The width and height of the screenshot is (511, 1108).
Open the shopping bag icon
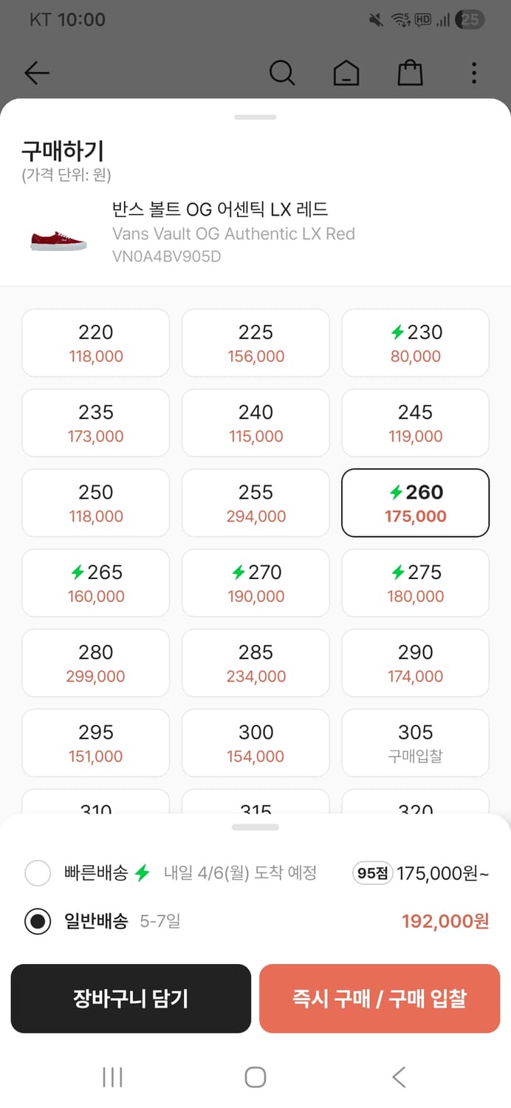[x=410, y=73]
